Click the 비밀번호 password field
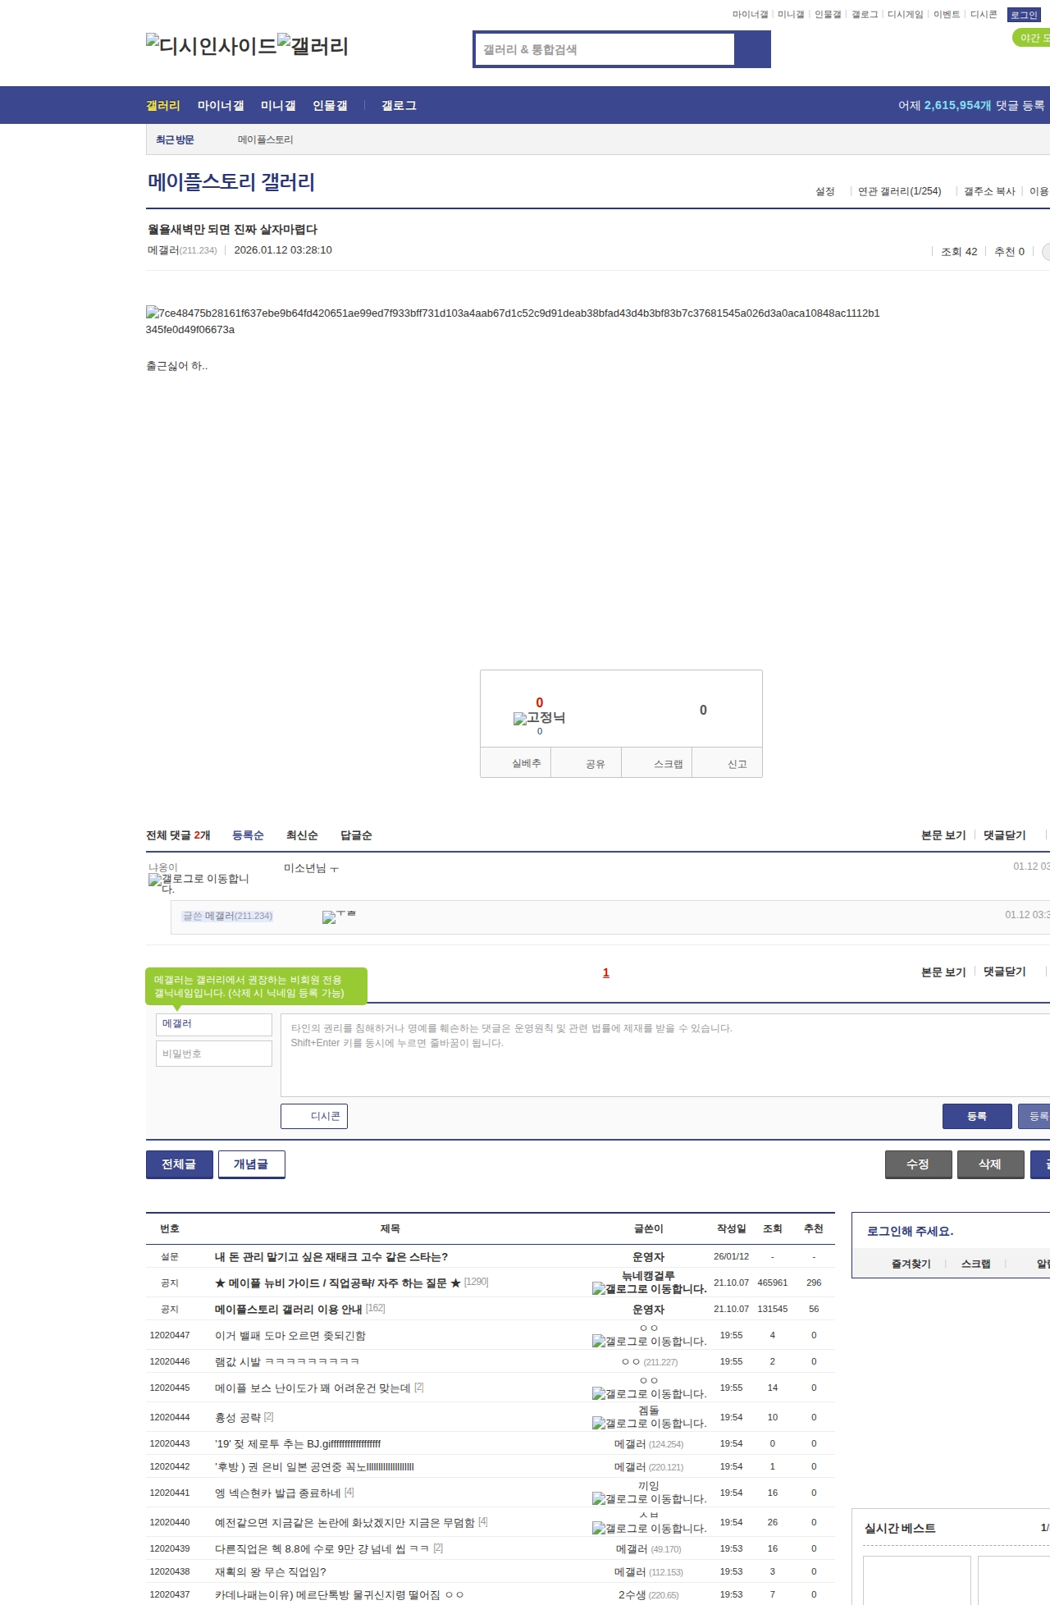Viewport: 1050px width, 1605px height. pos(213,1054)
